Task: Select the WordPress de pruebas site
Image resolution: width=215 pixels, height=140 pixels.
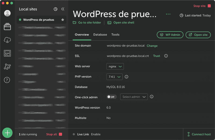Action: pos(41,20)
